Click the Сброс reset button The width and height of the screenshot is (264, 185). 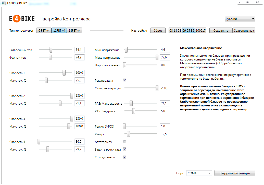click(x=158, y=31)
